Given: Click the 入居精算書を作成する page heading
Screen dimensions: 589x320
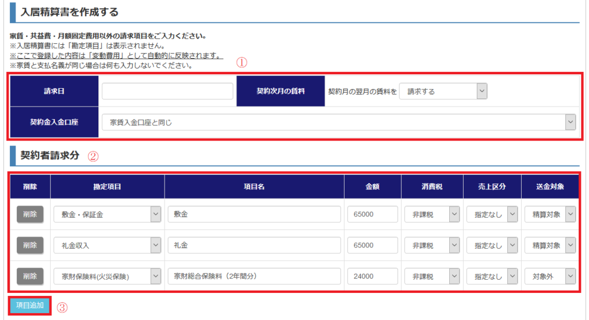Looking at the screenshot, I should click(70, 12).
